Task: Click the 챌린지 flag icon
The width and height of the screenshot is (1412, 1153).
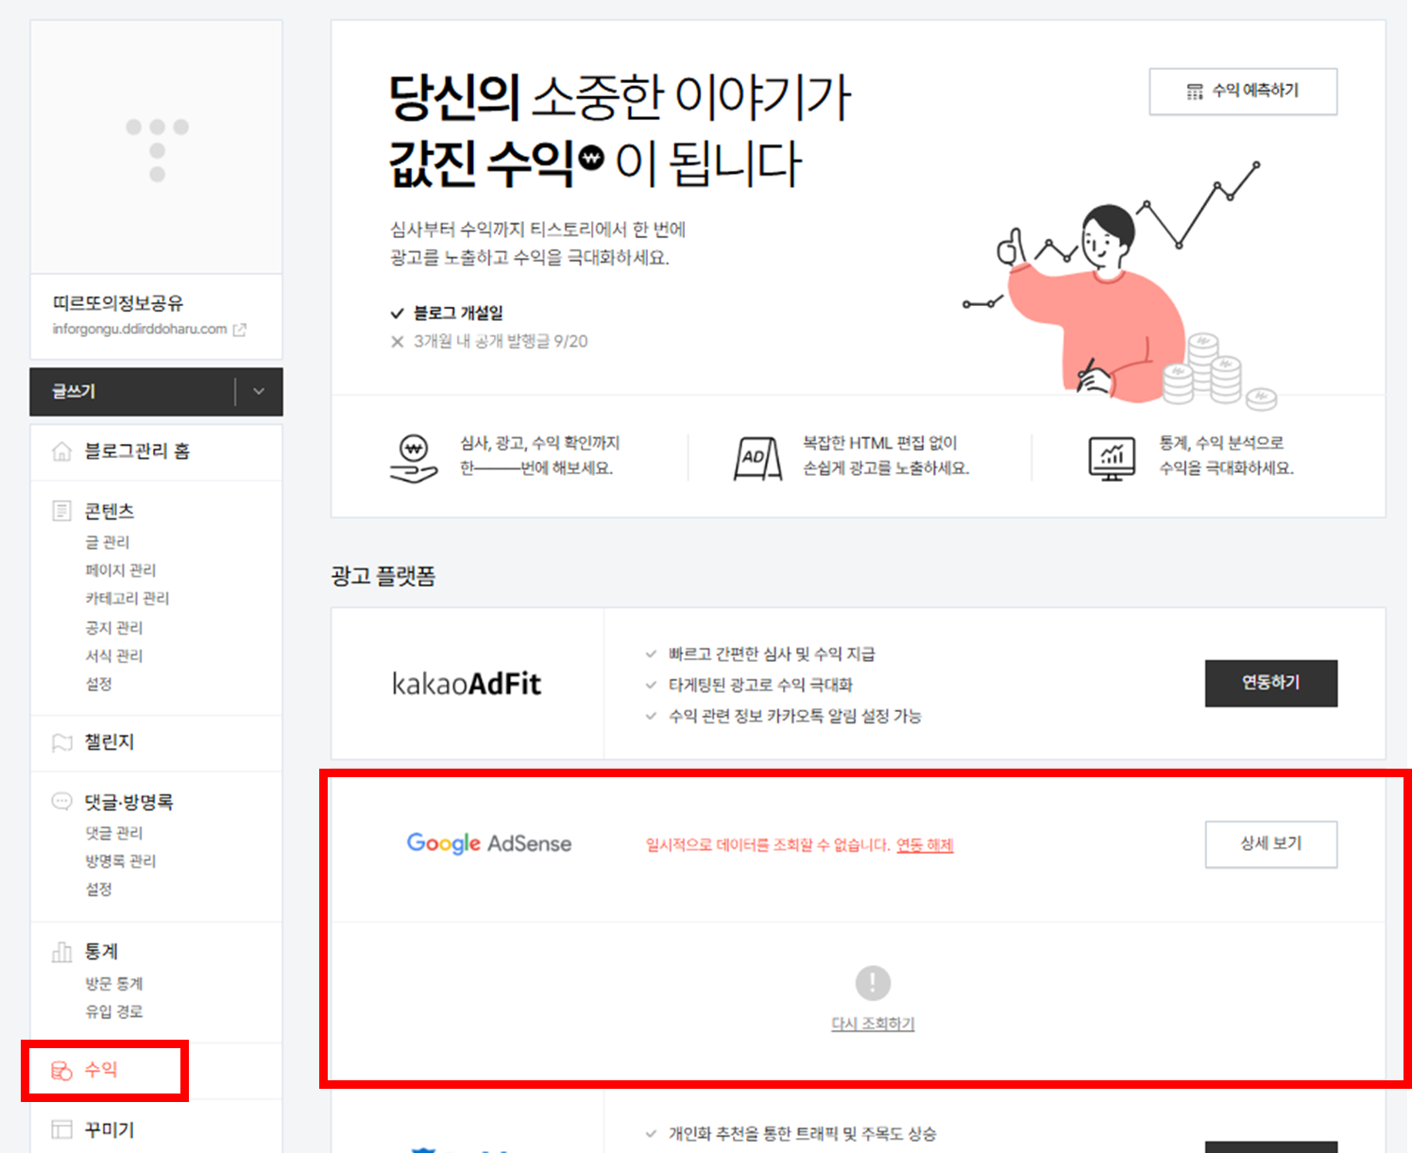Action: point(61,742)
